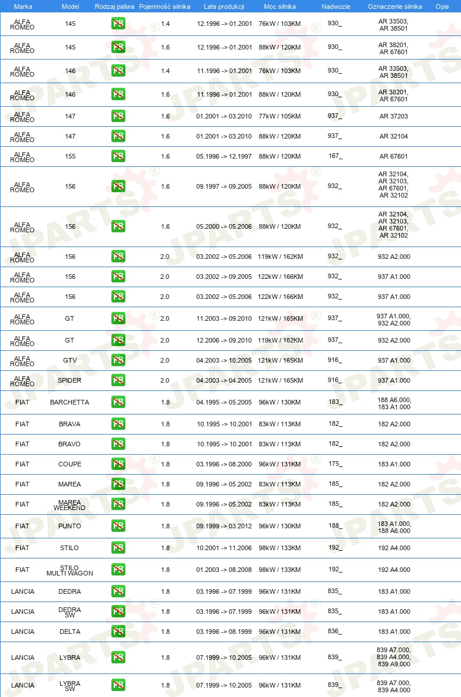Select the fuel icon for Lancia DELTA
Viewport: 461px width, 697px height.
tap(118, 632)
